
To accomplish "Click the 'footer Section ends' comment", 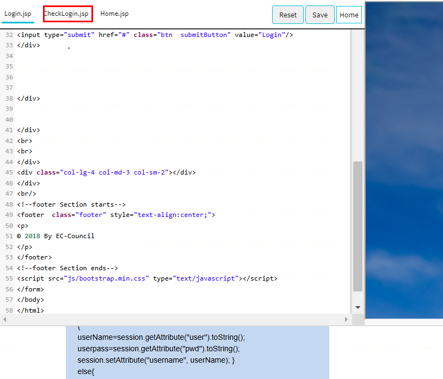I will 67,268.
